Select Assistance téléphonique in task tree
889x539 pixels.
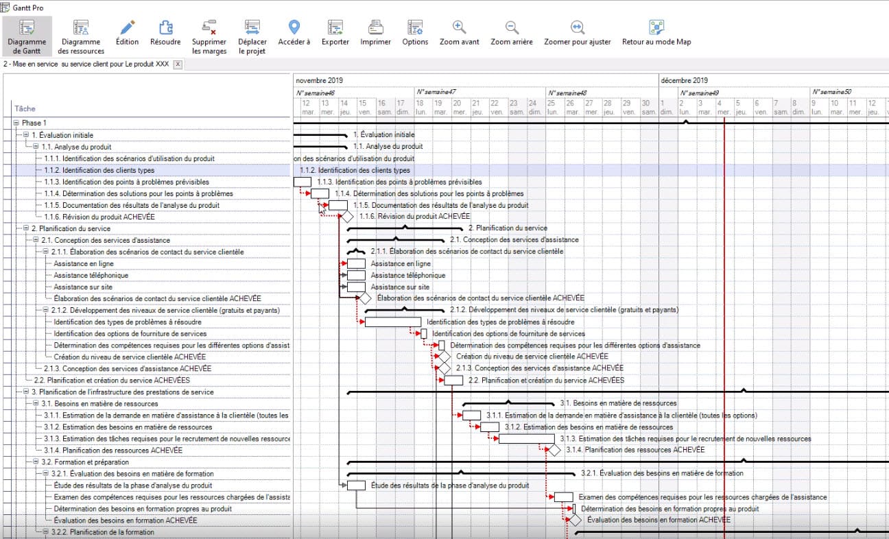tap(91, 275)
